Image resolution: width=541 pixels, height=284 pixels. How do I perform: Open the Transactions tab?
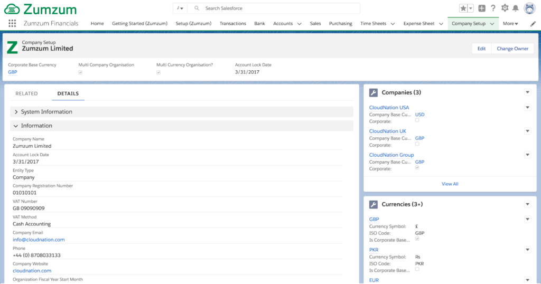pyautogui.click(x=233, y=23)
